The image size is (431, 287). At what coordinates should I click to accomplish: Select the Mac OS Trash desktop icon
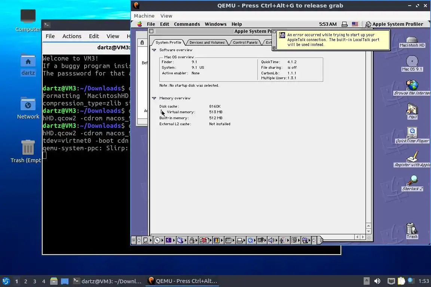tap(412, 231)
